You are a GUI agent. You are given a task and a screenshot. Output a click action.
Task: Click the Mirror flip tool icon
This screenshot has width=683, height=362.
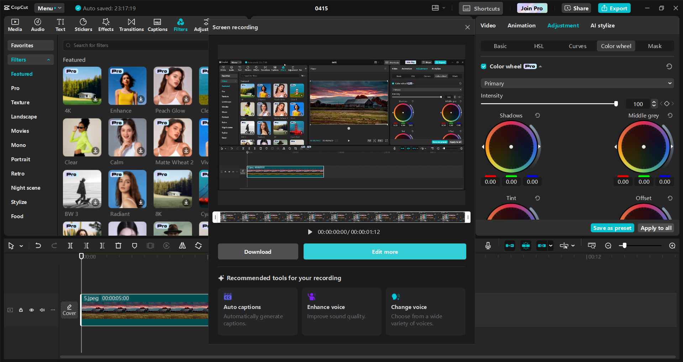click(x=182, y=246)
